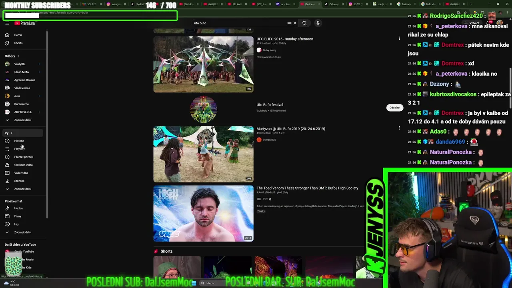
Task: Click the search magnifier button
Action: tap(304, 23)
